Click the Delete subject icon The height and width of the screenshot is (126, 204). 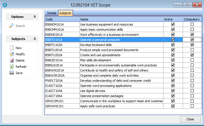tap(12, 60)
